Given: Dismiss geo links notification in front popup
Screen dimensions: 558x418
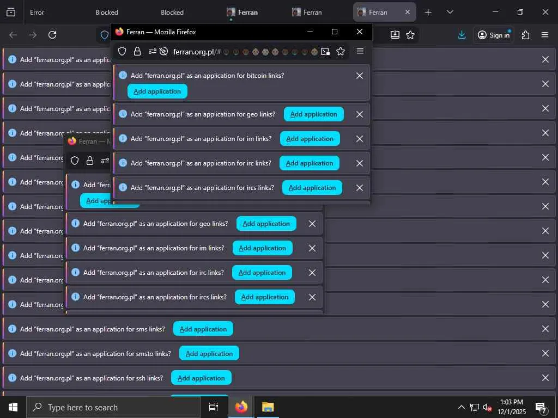Looking at the screenshot, I should pyautogui.click(x=360, y=114).
